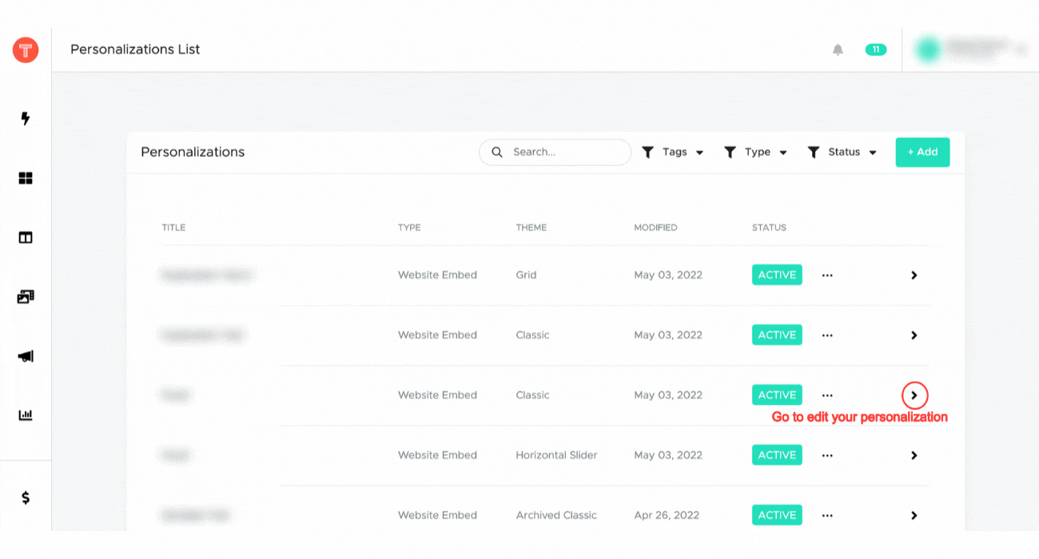Click the Grid theme cell
Image resolution: width=1039 pixels, height=559 pixels.
click(x=526, y=275)
